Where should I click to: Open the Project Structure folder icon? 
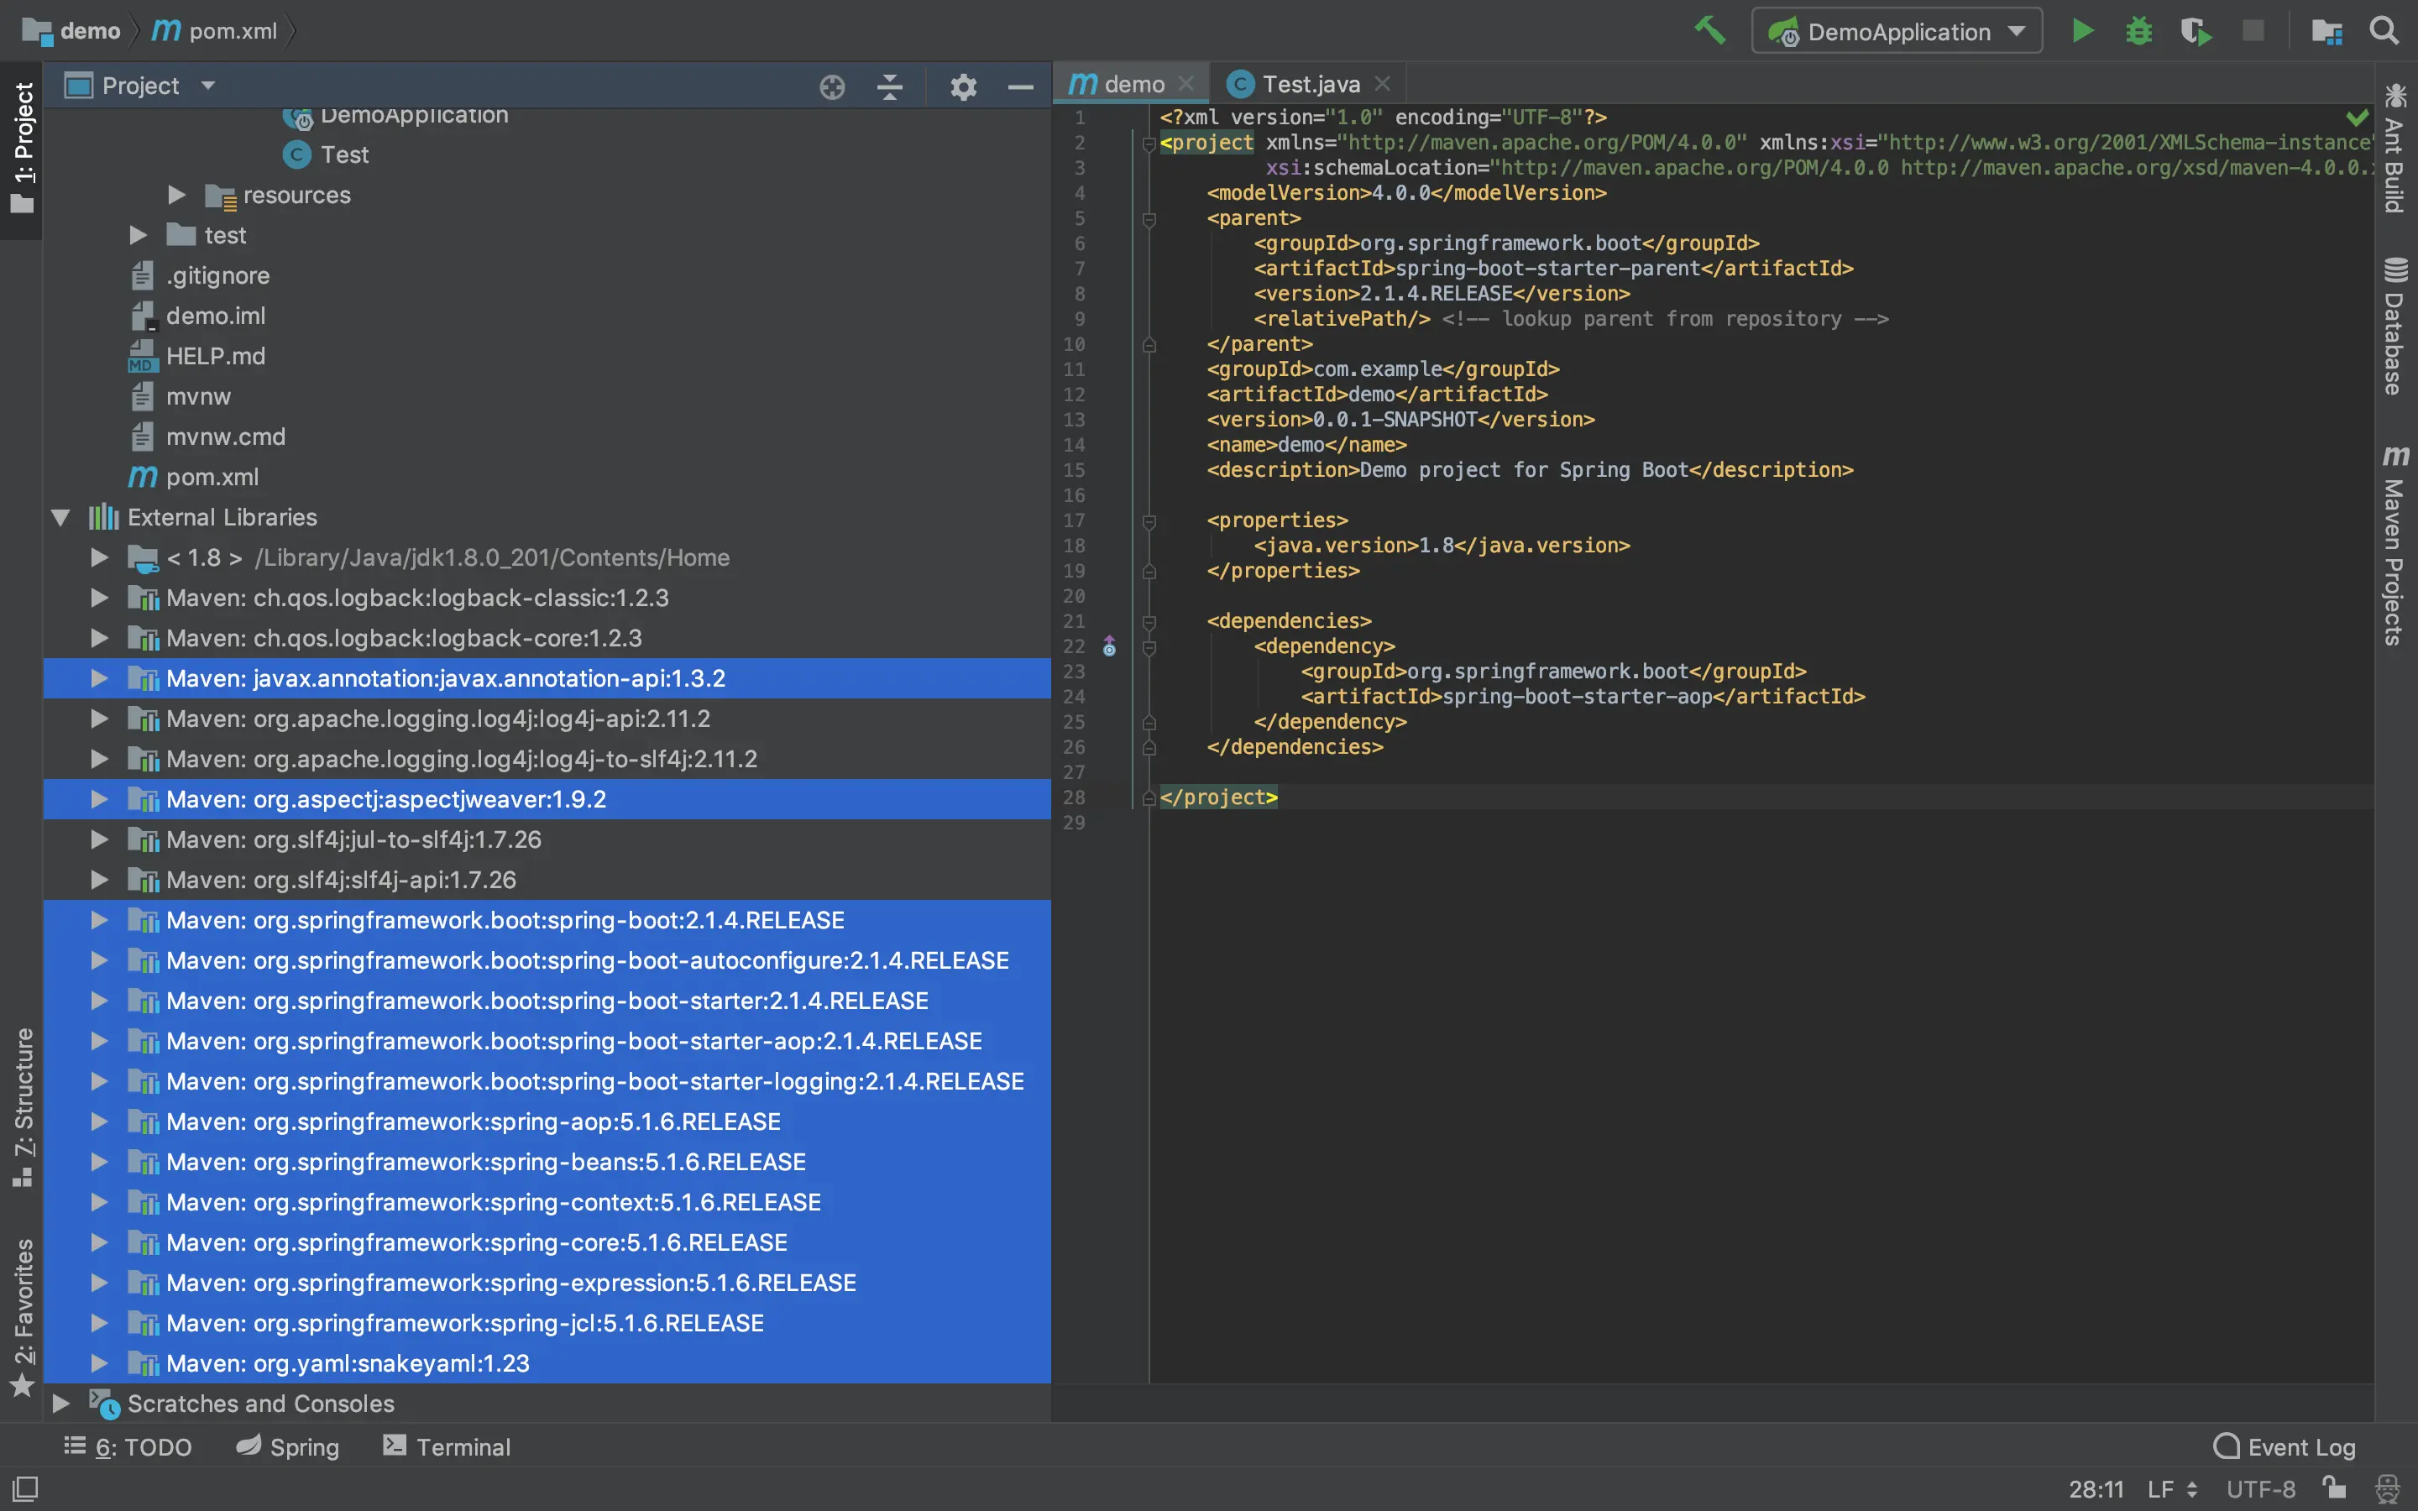pos(2326,31)
